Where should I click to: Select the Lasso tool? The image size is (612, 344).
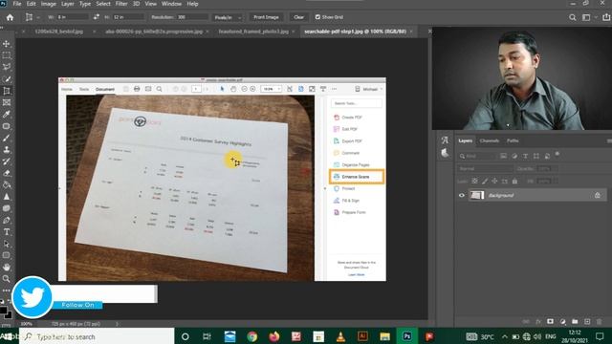[x=7, y=67]
